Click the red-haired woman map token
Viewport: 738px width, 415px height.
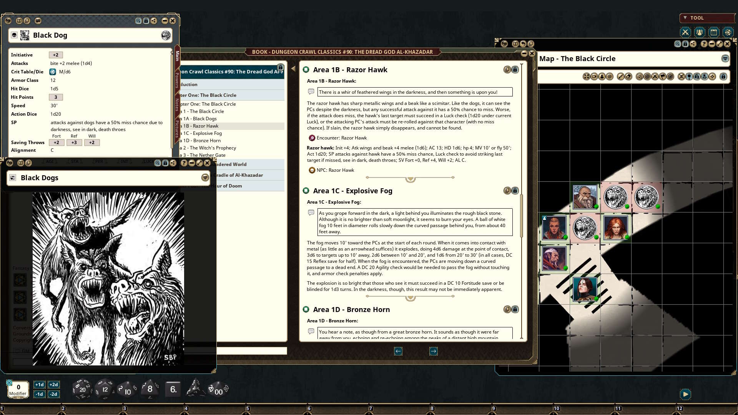(x=615, y=227)
